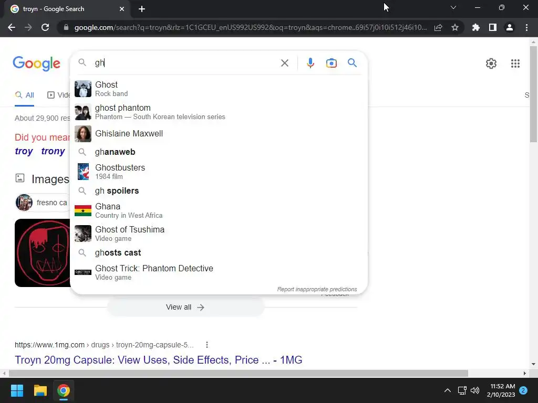Open File Explorer from taskbar
The image size is (538, 403).
coord(40,390)
